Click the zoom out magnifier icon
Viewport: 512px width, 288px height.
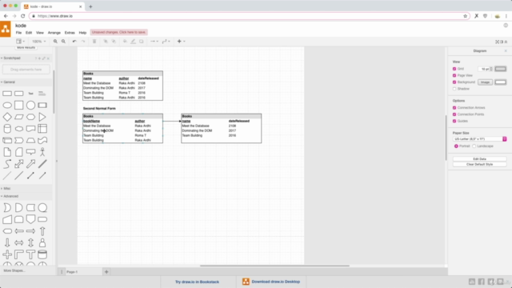pos(63,42)
